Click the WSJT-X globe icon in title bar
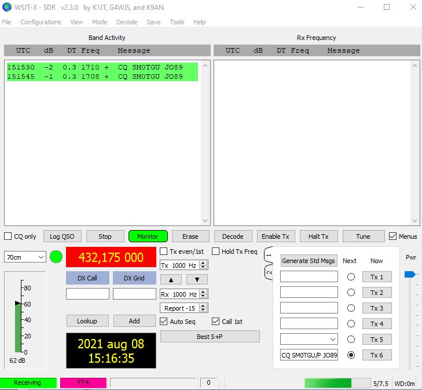The width and height of the screenshot is (422, 390). pos(7,7)
